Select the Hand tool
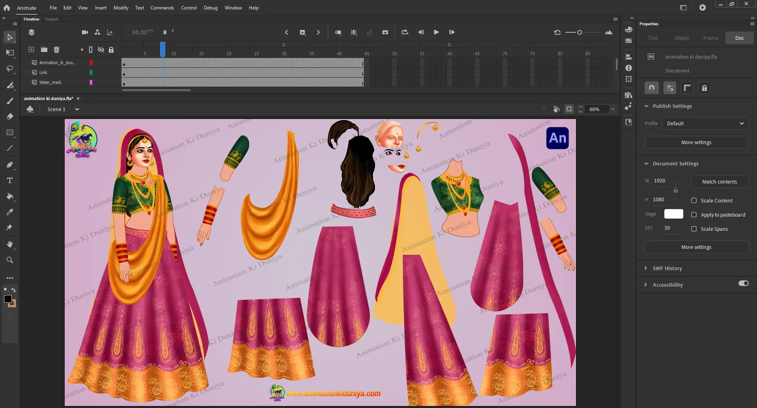The image size is (757, 408). (x=10, y=244)
